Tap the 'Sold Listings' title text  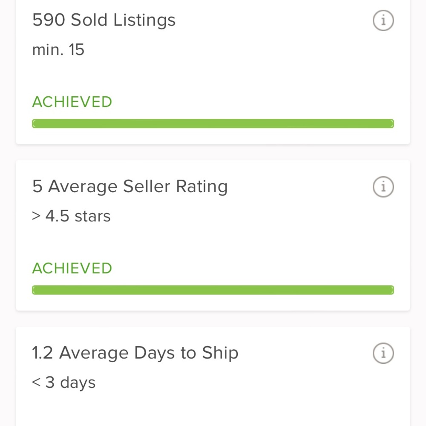coord(123,20)
